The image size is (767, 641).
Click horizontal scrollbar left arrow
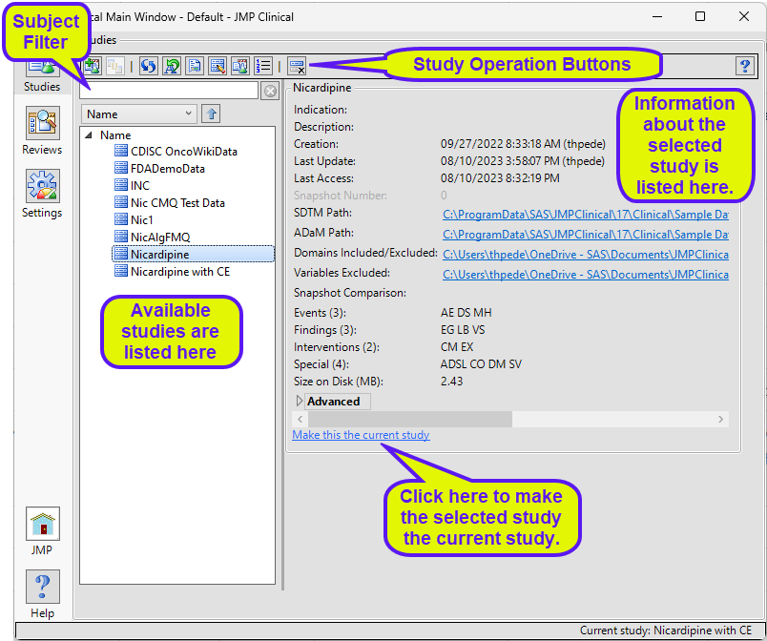click(x=300, y=419)
